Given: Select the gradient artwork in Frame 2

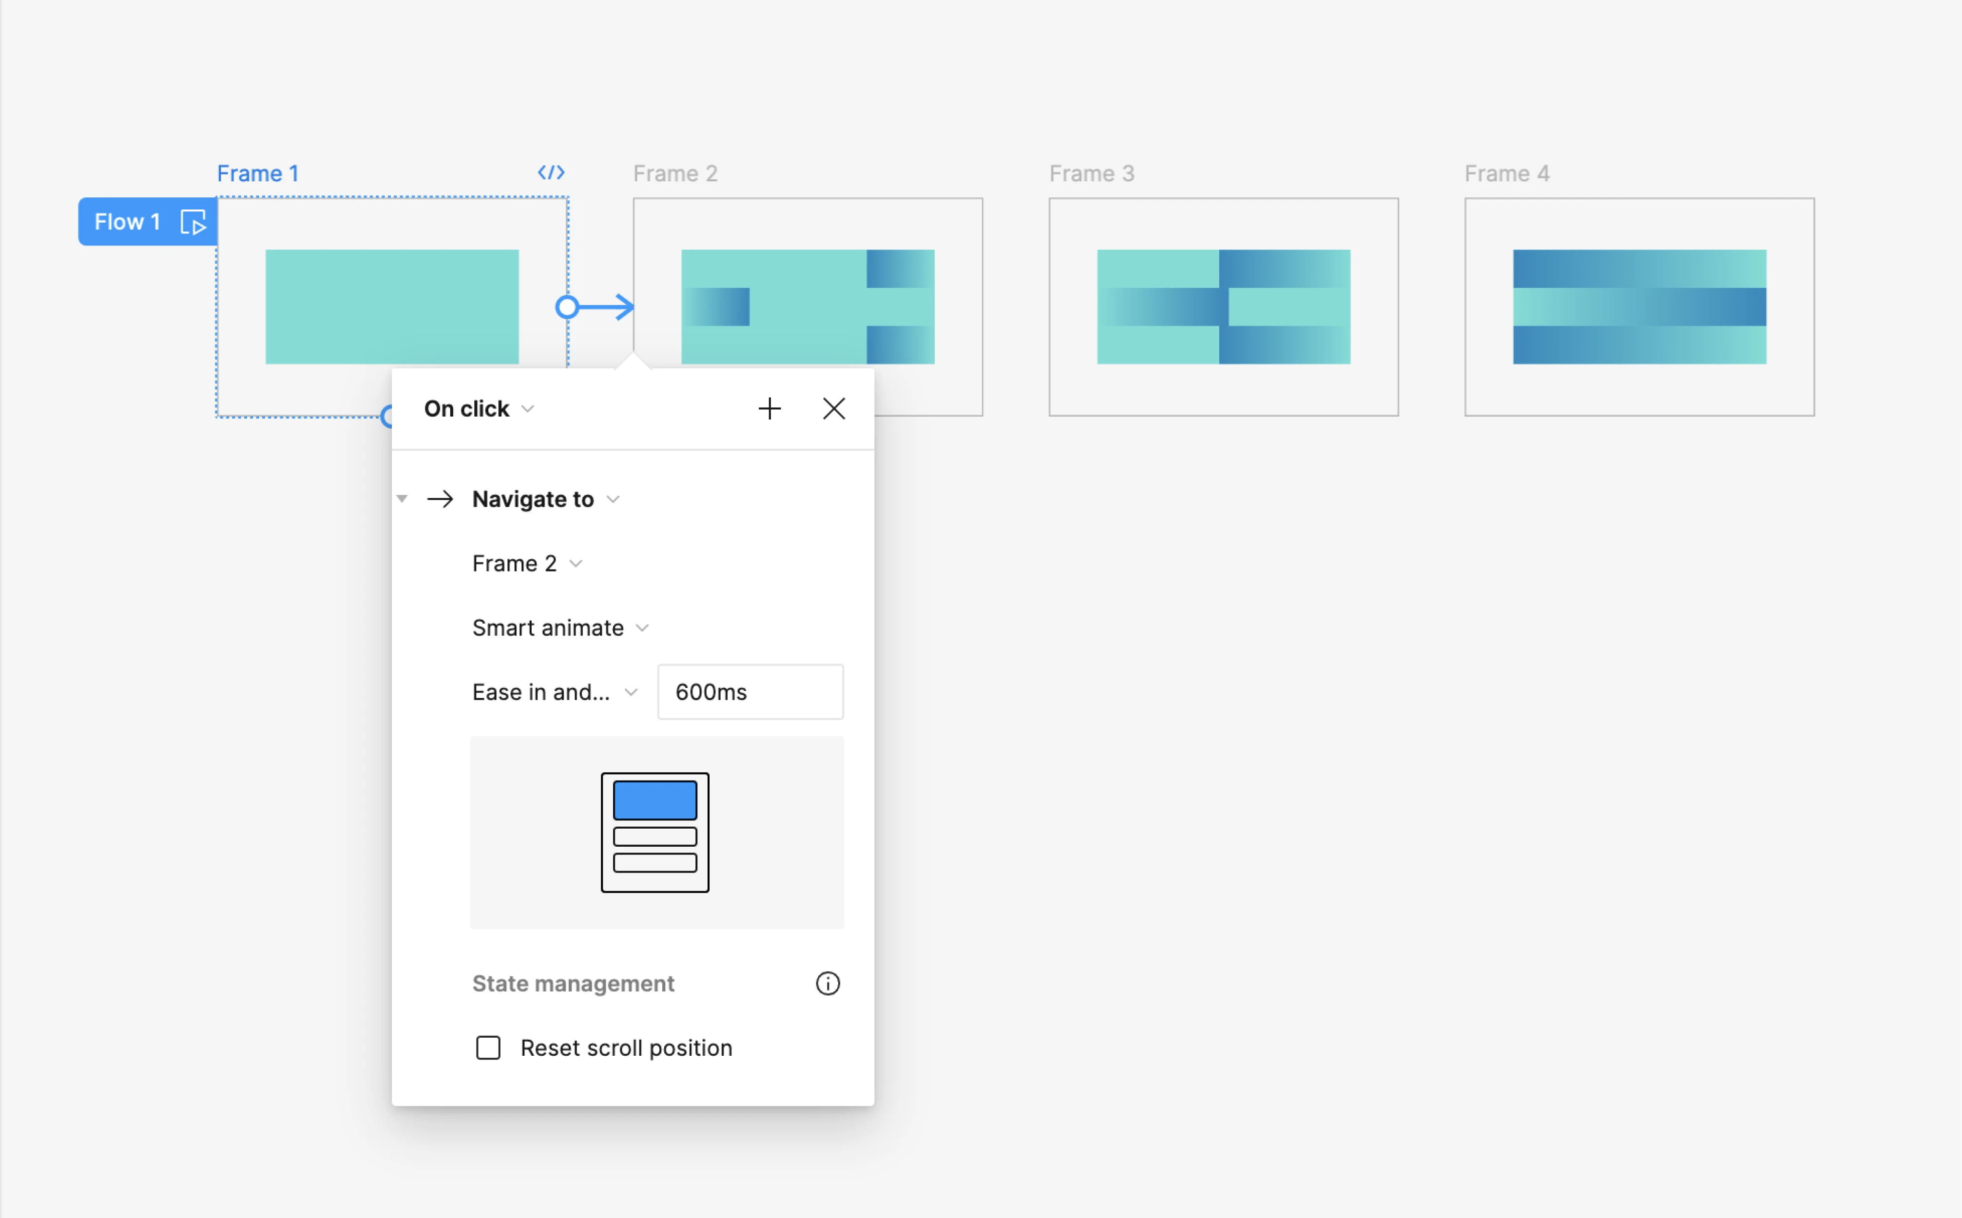Looking at the screenshot, I should coord(808,307).
